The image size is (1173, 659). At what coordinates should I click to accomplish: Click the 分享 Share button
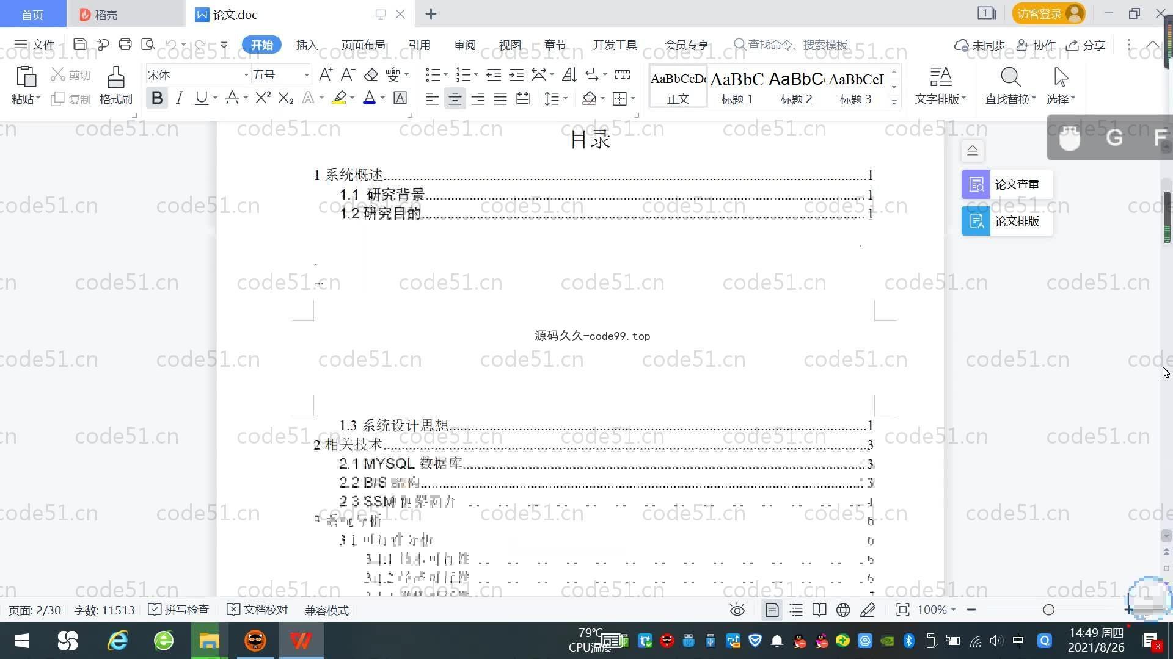click(x=1086, y=45)
